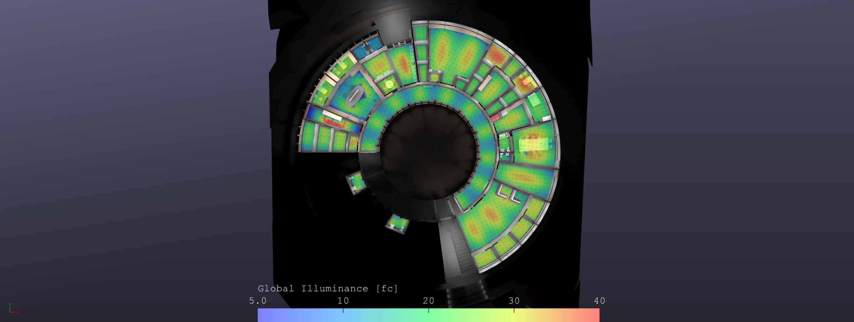Screen dimensions: 854x322
Task: Click the XY axis orientation gizmo
Action: point(13,308)
